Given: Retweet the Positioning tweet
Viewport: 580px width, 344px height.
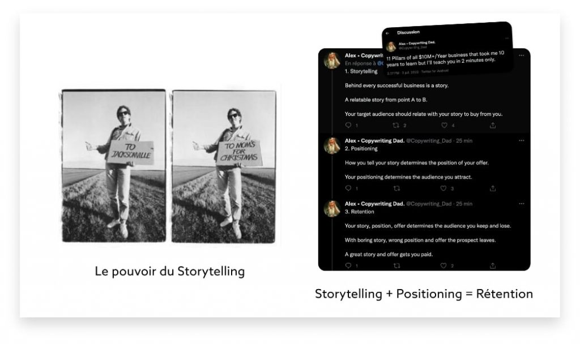Looking at the screenshot, I should point(396,188).
